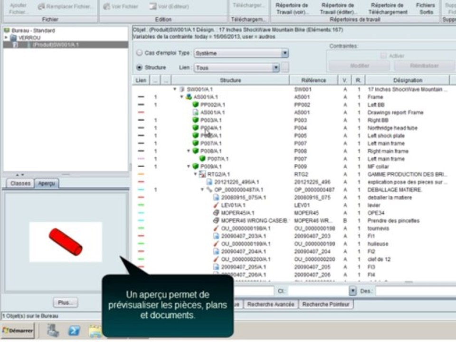Click the 20080916_075/A.1 document icon

tap(216, 198)
